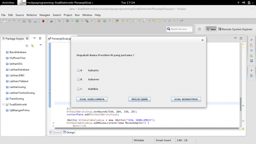Open the Debug configurations dropdown arrow
This screenshot has width=256, height=144.
pyautogui.click(x=72, y=21)
